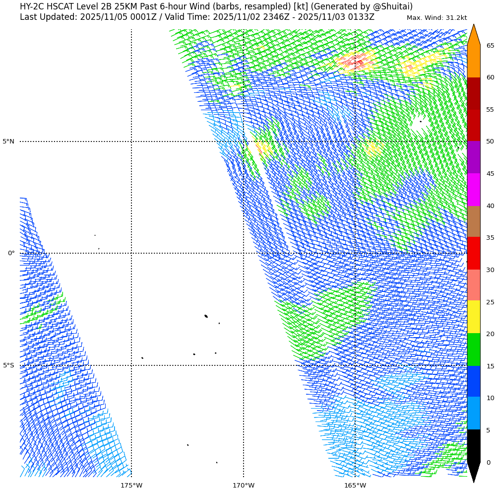
Task: Click the black 0–5 kt colorbar segment
Action: pyautogui.click(x=474, y=445)
